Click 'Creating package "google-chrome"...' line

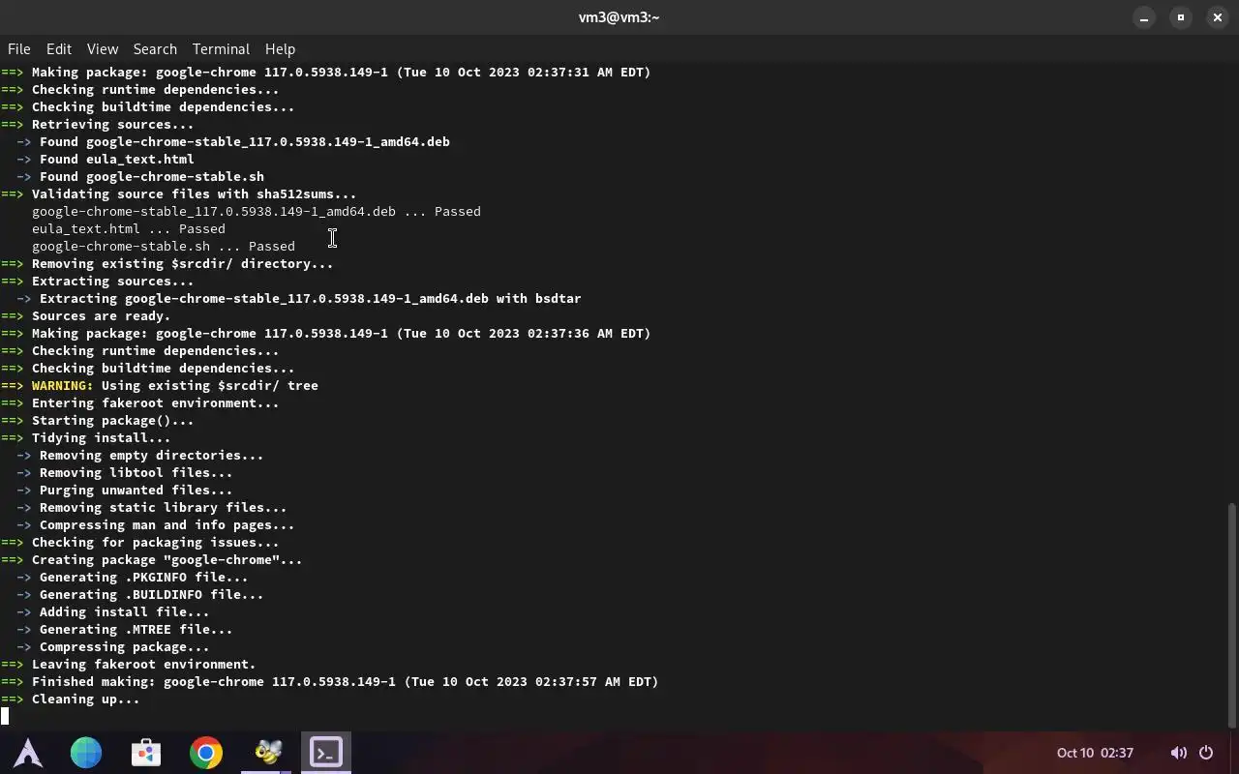166,559
